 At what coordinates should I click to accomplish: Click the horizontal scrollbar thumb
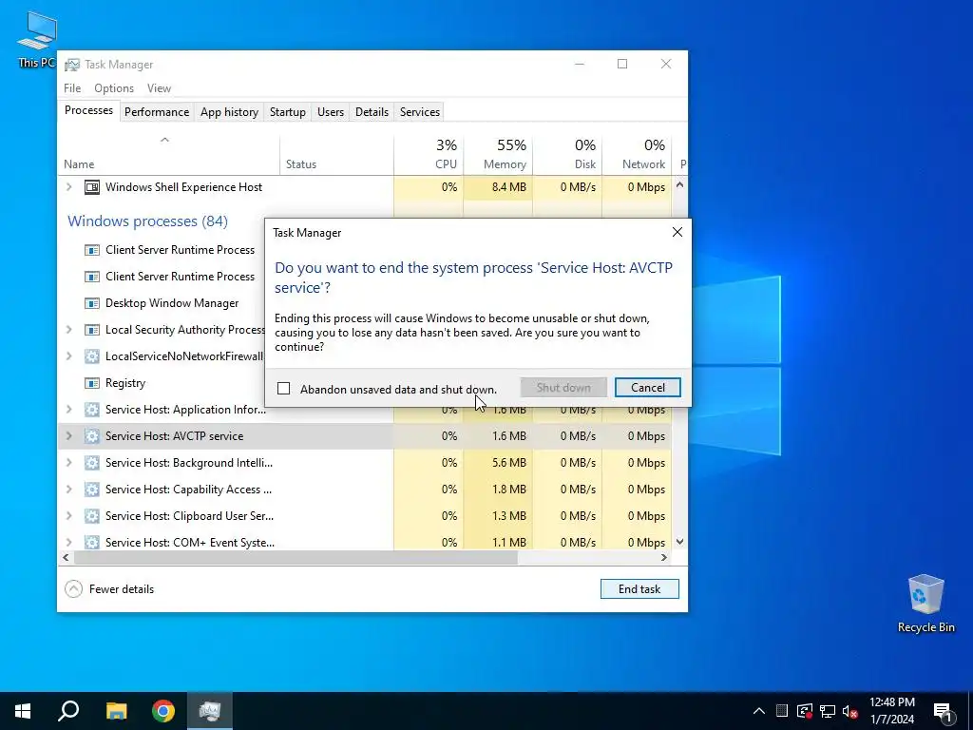point(296,557)
